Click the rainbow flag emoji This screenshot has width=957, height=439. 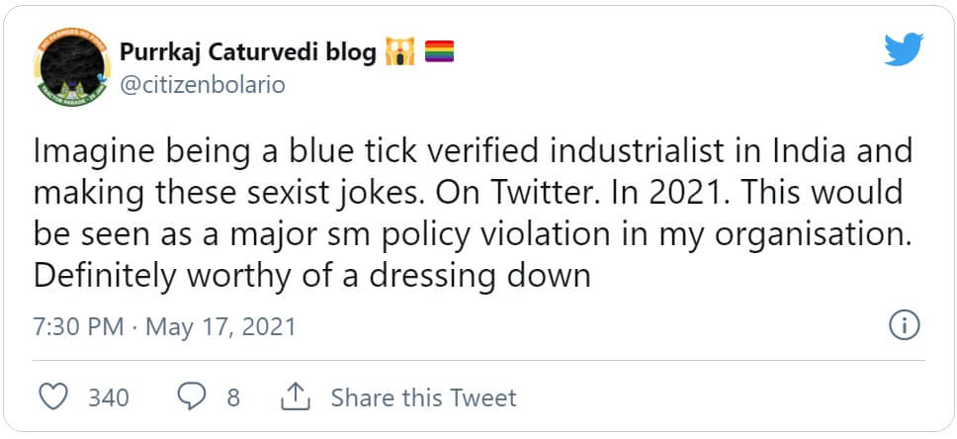coord(439,52)
